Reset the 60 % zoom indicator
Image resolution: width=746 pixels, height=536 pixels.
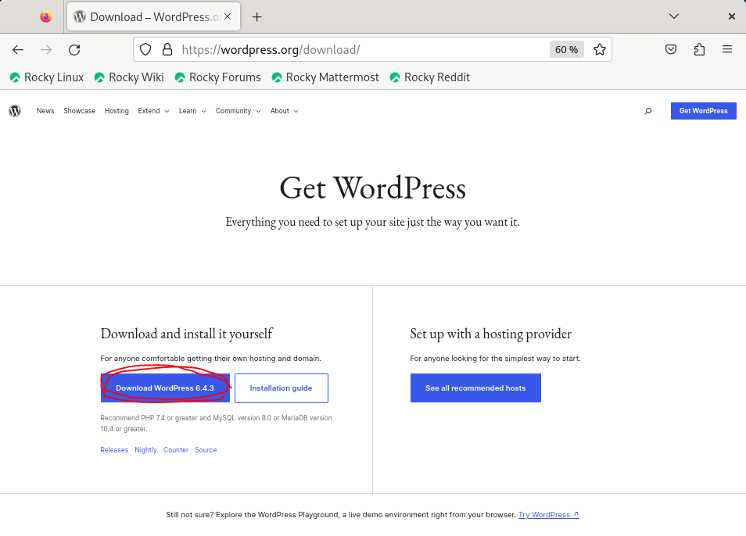coord(566,49)
